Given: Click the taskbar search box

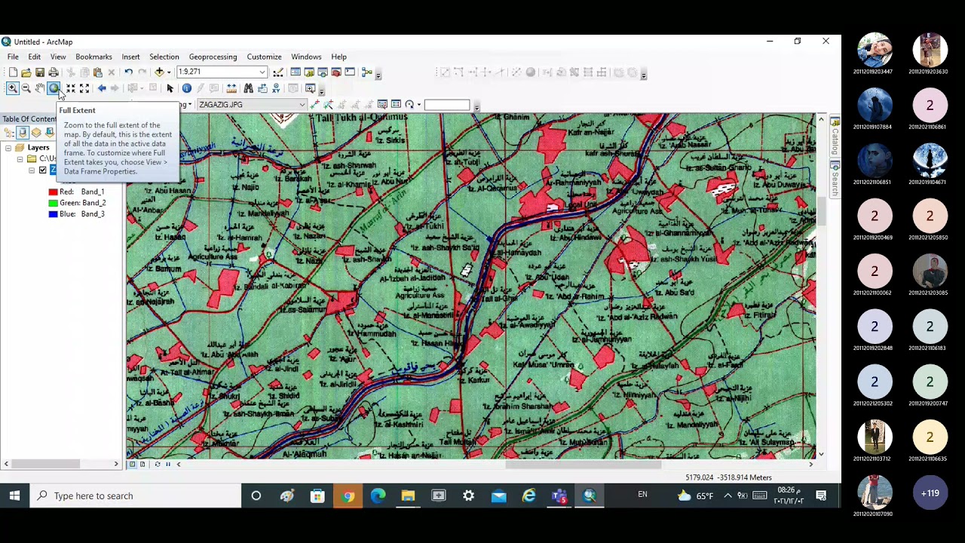Looking at the screenshot, I should [x=135, y=495].
